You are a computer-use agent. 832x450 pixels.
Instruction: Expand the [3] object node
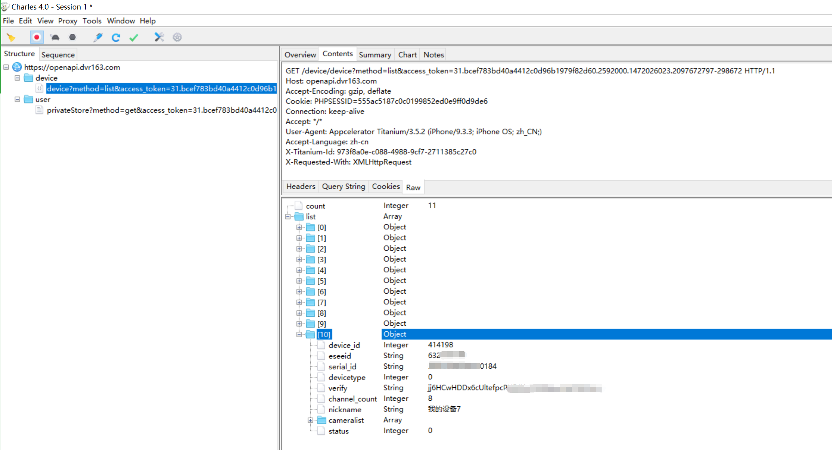pyautogui.click(x=299, y=260)
